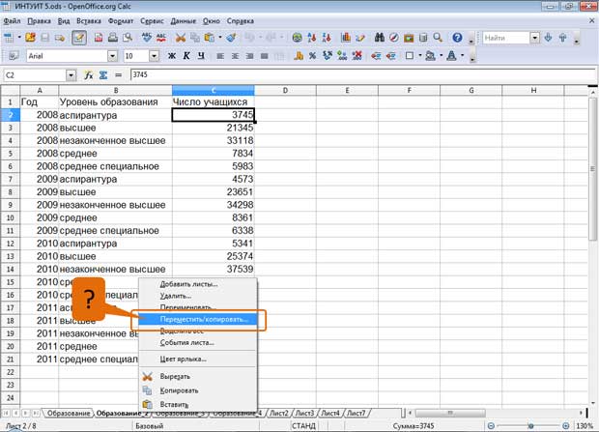Center cell content horizontally
599x432 pixels.
(235, 56)
